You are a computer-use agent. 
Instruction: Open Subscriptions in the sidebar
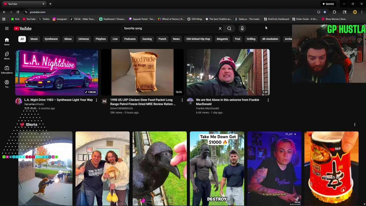[7, 70]
